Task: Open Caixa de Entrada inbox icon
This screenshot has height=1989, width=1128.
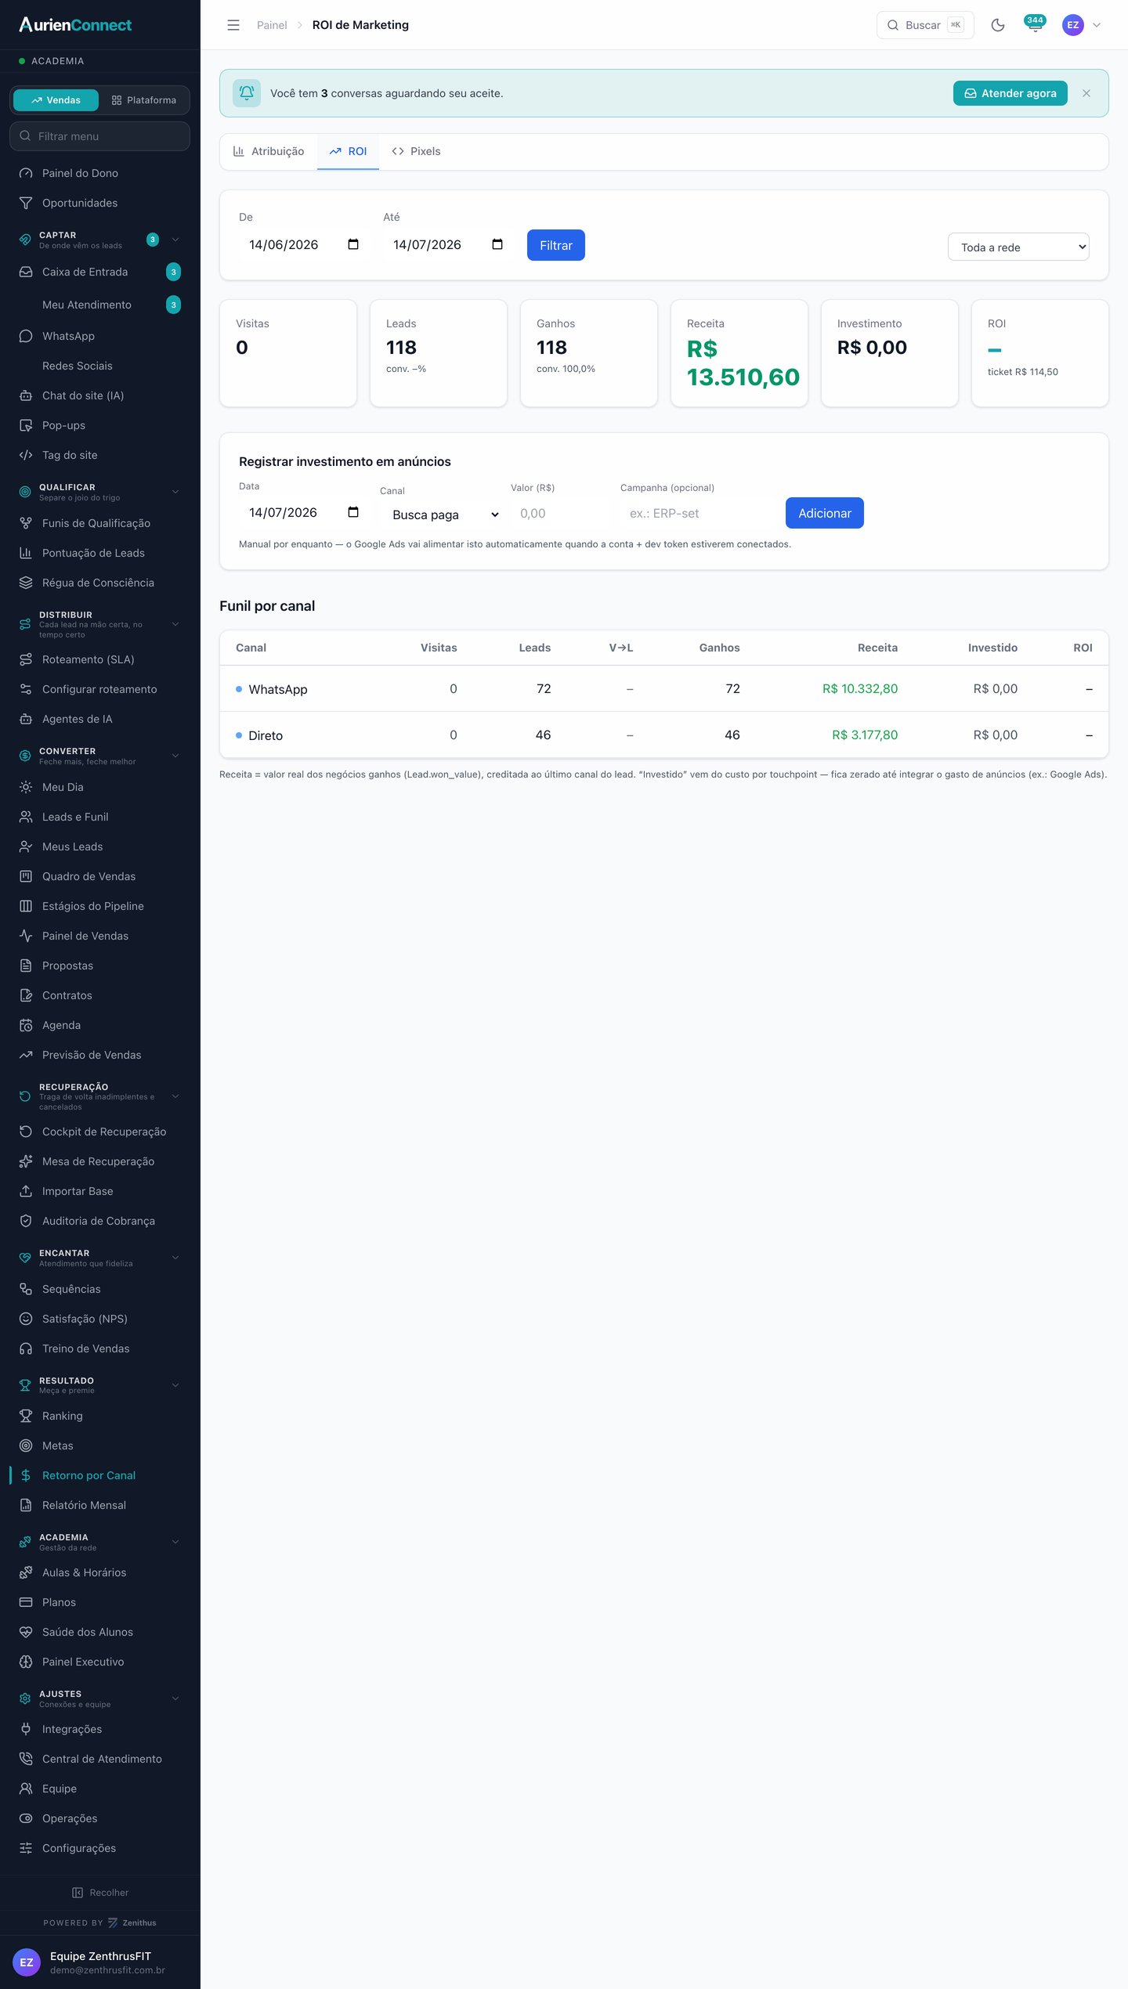Action: 26,272
